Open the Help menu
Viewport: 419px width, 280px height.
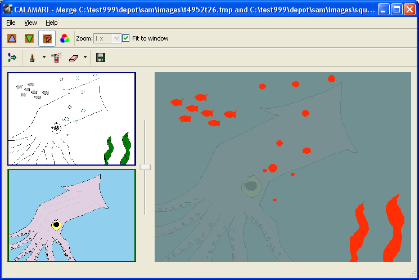click(x=52, y=23)
